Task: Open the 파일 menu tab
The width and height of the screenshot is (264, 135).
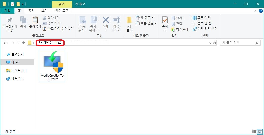Action: pos(7,11)
